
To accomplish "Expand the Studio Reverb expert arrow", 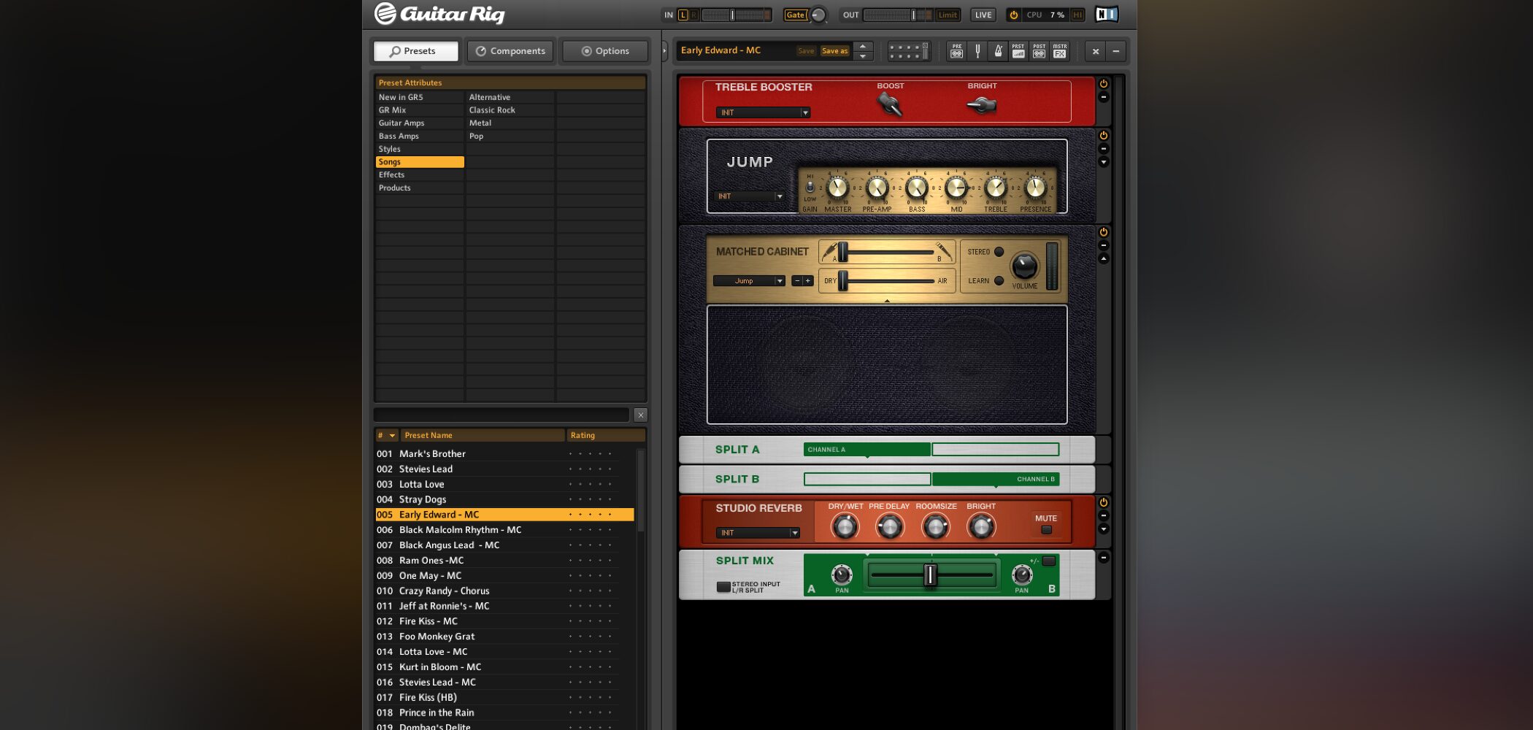I will pos(1104,529).
